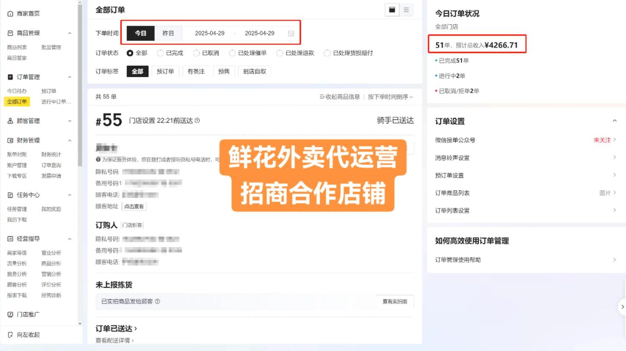Open 商品列表 in sidebar
626x351 pixels.
pyautogui.click(x=17, y=47)
